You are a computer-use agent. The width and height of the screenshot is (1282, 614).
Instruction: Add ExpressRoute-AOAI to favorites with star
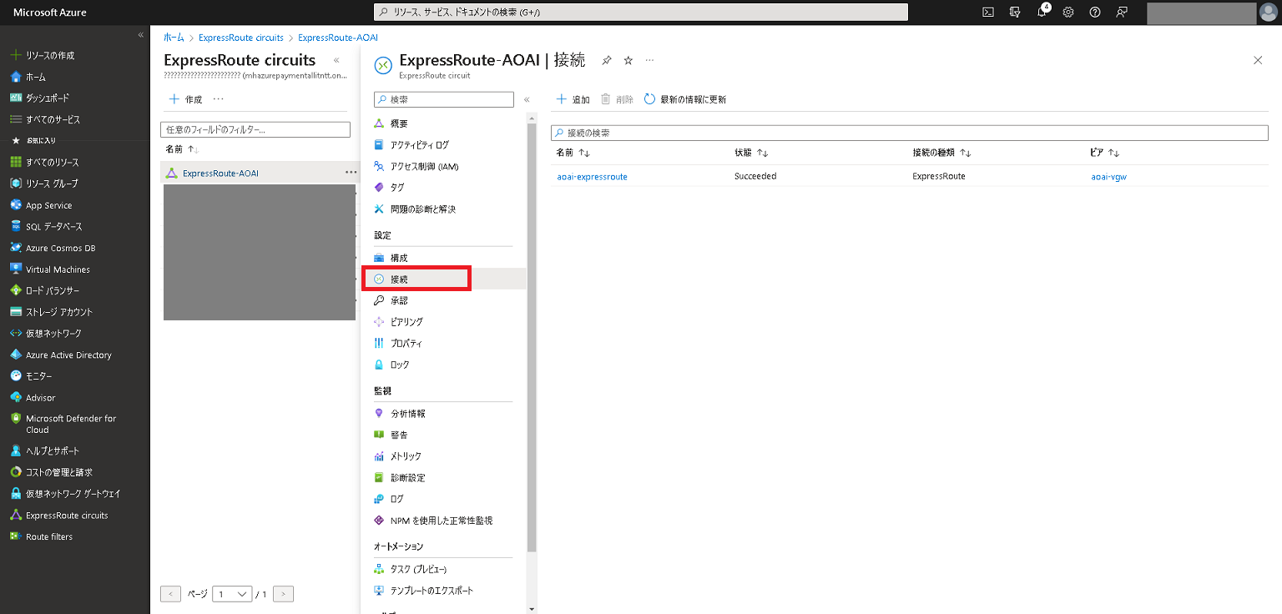628,61
